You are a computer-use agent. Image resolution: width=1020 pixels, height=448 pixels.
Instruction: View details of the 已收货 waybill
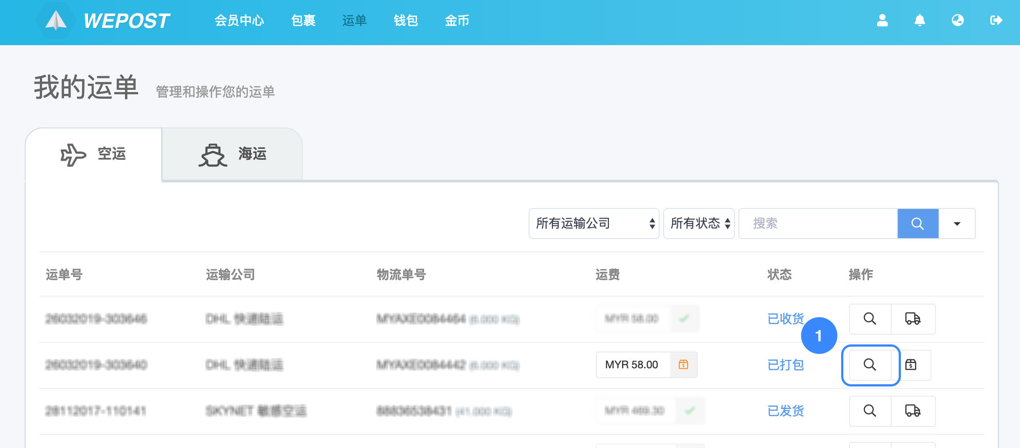[870, 319]
